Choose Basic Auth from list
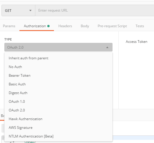The height and width of the screenshot is (143, 154). [x=58, y=84]
